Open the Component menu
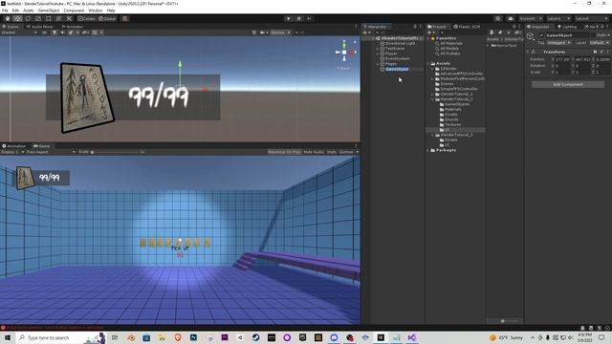 coord(74,11)
